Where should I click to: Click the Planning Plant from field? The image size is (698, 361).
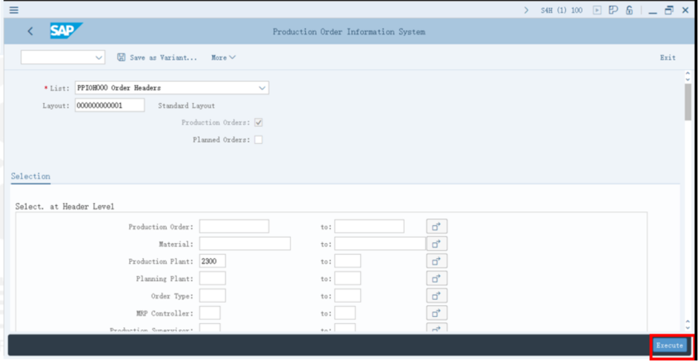pos(212,278)
